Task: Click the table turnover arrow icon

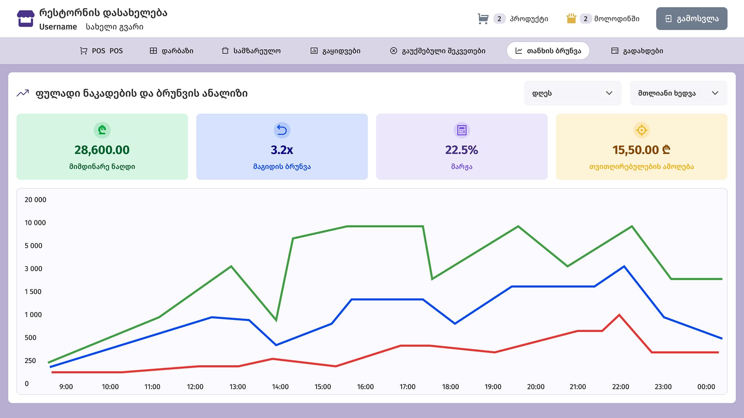Action: pos(282,130)
